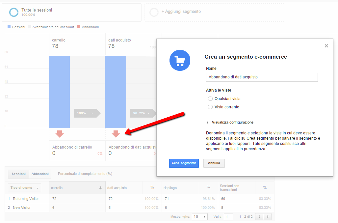
Task: Sort by the carrello column arrow
Action: pos(100,188)
